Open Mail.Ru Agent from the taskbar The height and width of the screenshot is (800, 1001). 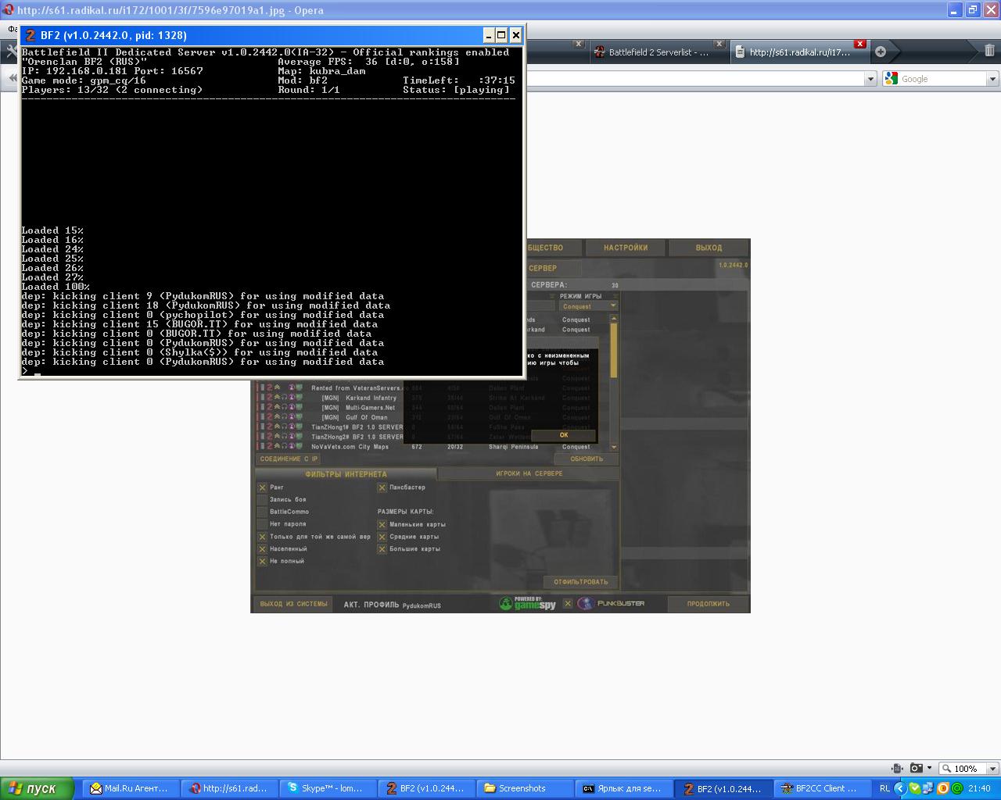(x=129, y=788)
